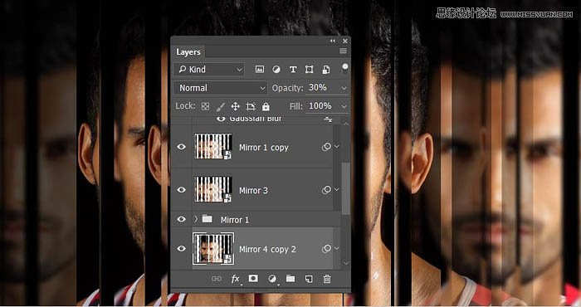This screenshot has width=581, height=307.
Task: Create new fill or adjustment layer
Action: pyautogui.click(x=272, y=279)
